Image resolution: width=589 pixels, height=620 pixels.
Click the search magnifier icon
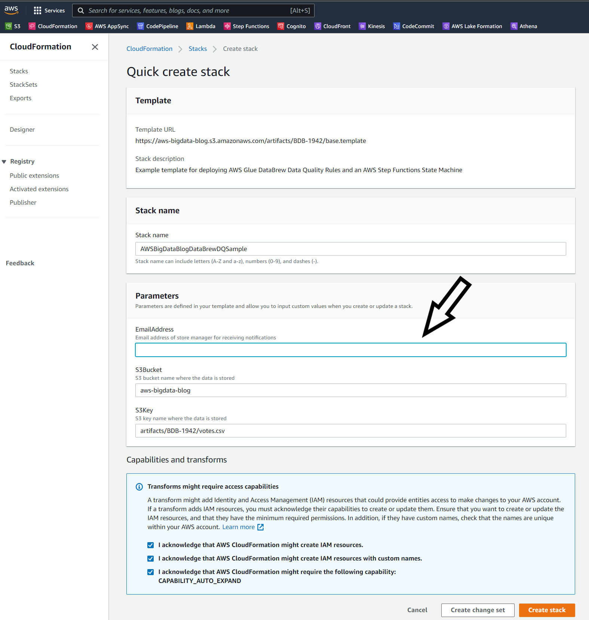(81, 10)
